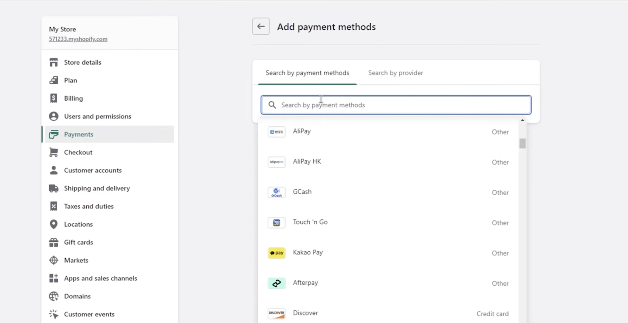This screenshot has height=323, width=628.
Task: Focus the Search by payment methods field
Action: pyautogui.click(x=396, y=105)
